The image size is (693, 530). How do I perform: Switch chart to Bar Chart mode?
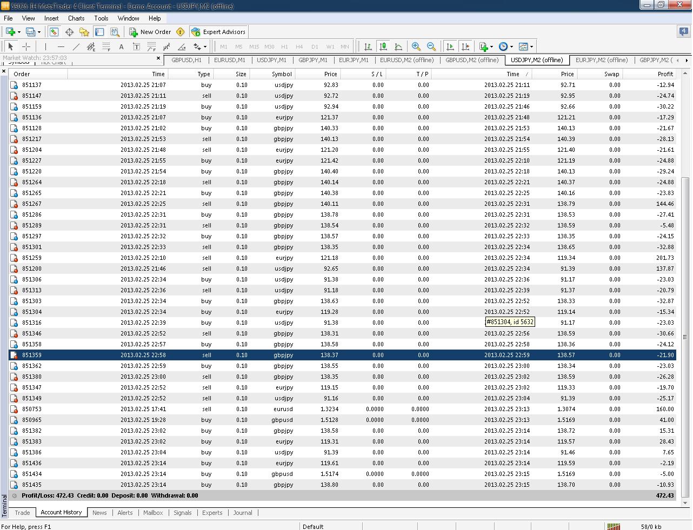point(368,46)
